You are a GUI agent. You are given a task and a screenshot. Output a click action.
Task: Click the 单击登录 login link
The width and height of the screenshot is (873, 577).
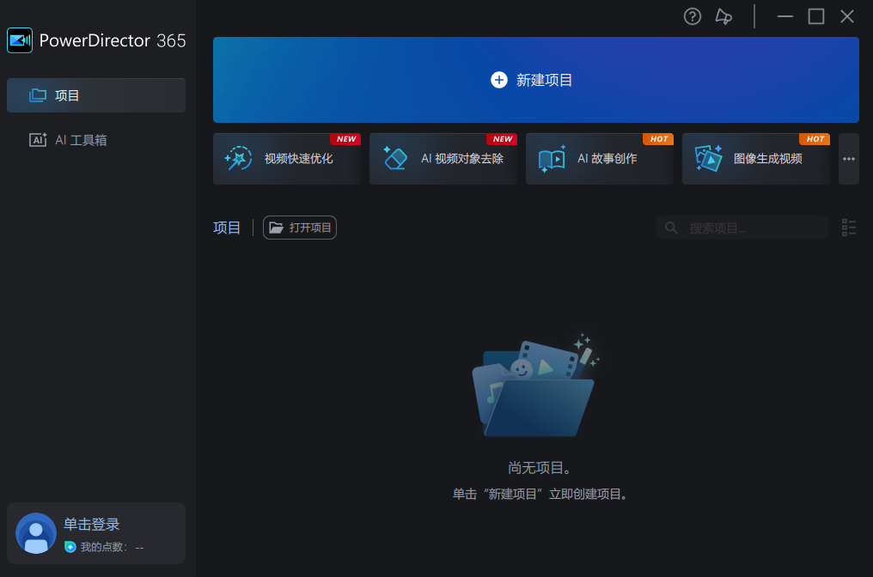tap(91, 524)
